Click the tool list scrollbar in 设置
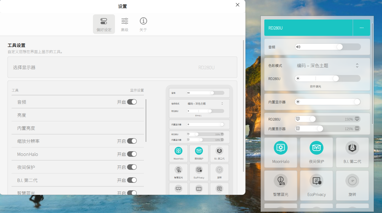This screenshot has height=213, width=382. click(x=146, y=120)
